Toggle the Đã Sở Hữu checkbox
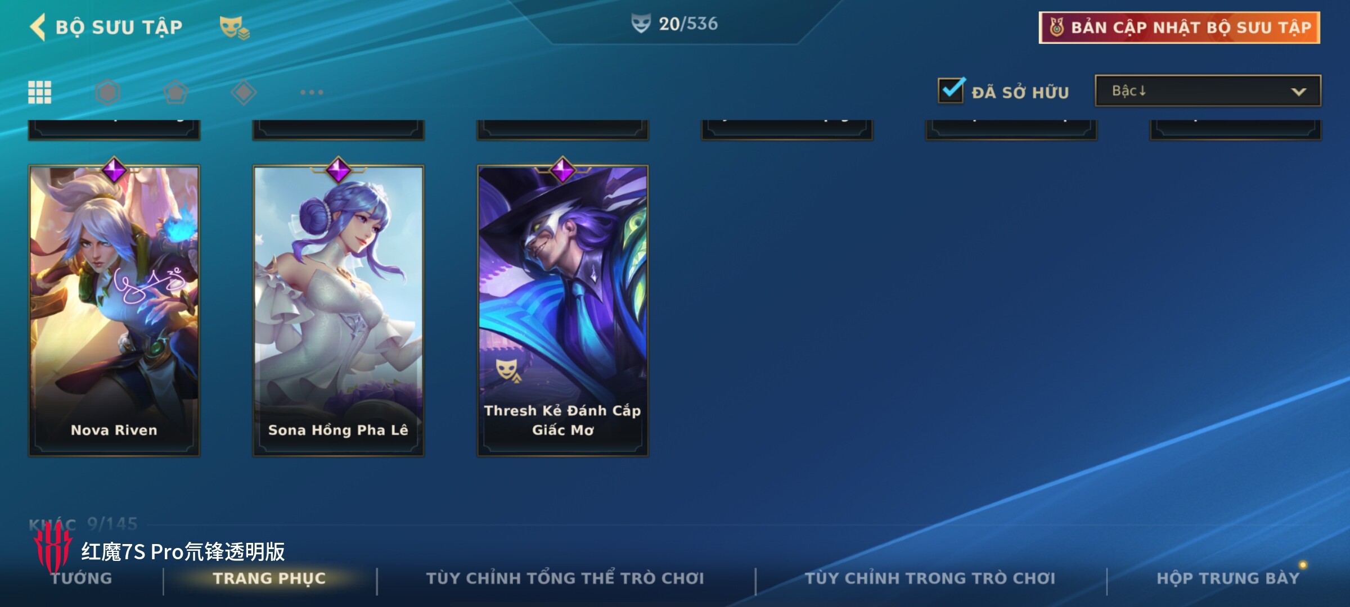Screen dimensions: 1350x607 point(951,90)
